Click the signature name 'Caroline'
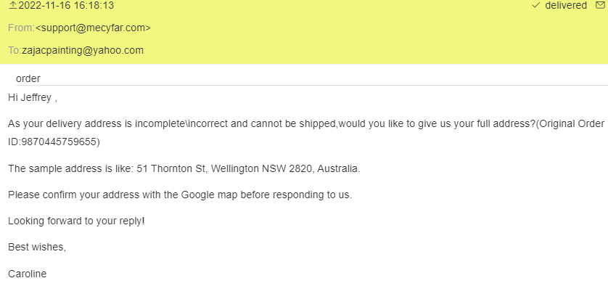This screenshot has width=608, height=294. (28, 274)
